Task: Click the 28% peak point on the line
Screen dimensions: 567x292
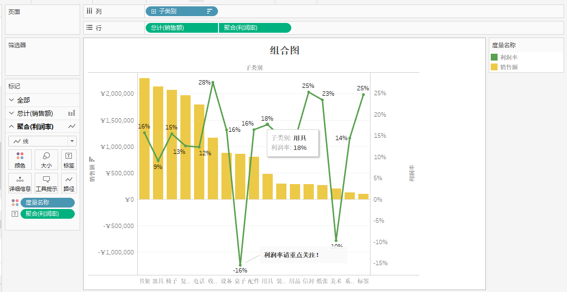Action: 213,83
